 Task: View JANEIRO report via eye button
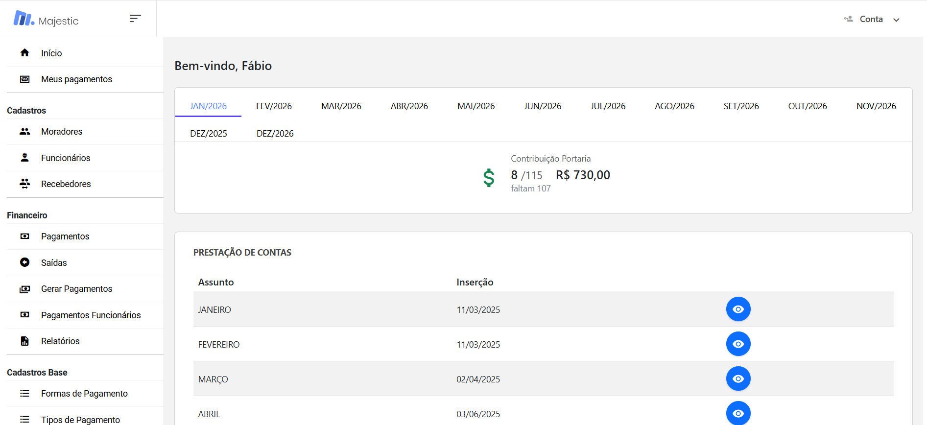(738, 309)
